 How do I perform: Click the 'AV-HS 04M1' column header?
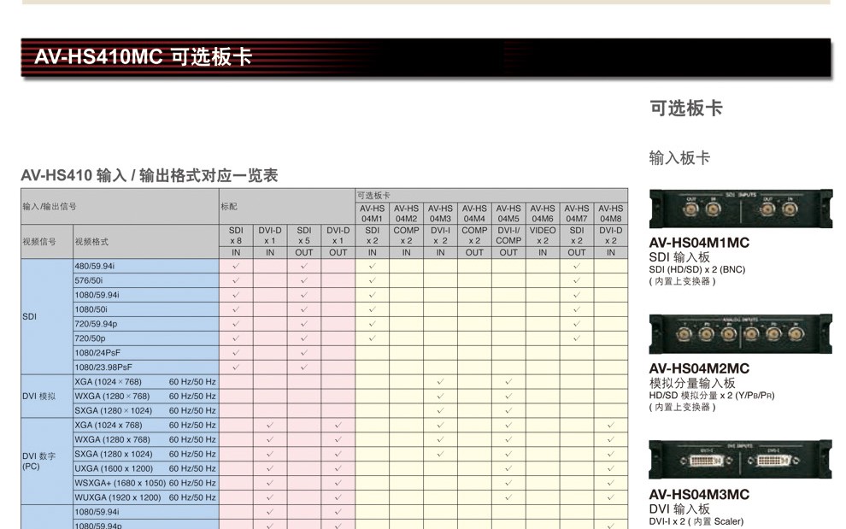point(373,213)
